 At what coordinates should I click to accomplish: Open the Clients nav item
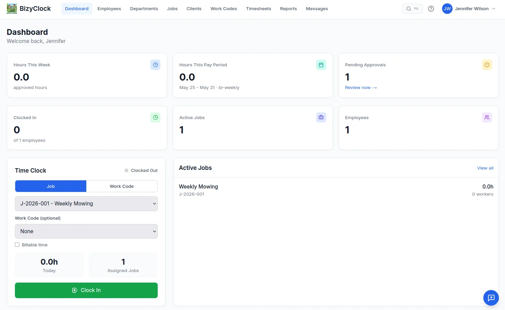pos(194,9)
